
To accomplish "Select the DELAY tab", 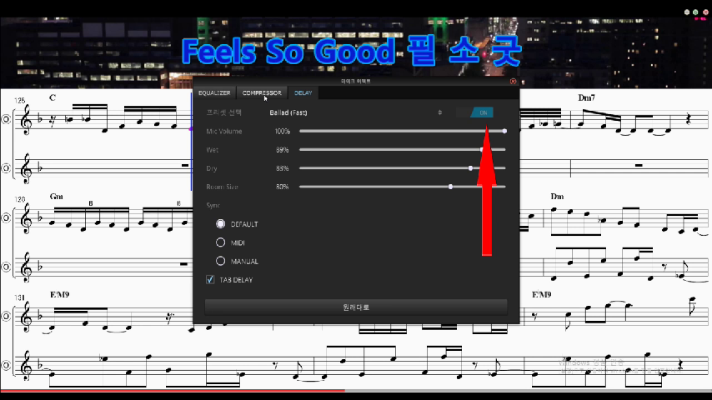I will coord(303,92).
